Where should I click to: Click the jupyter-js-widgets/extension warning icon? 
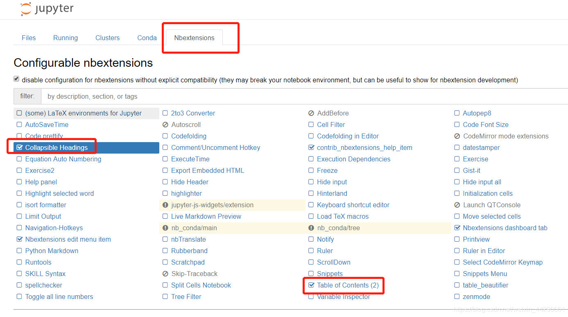165,205
